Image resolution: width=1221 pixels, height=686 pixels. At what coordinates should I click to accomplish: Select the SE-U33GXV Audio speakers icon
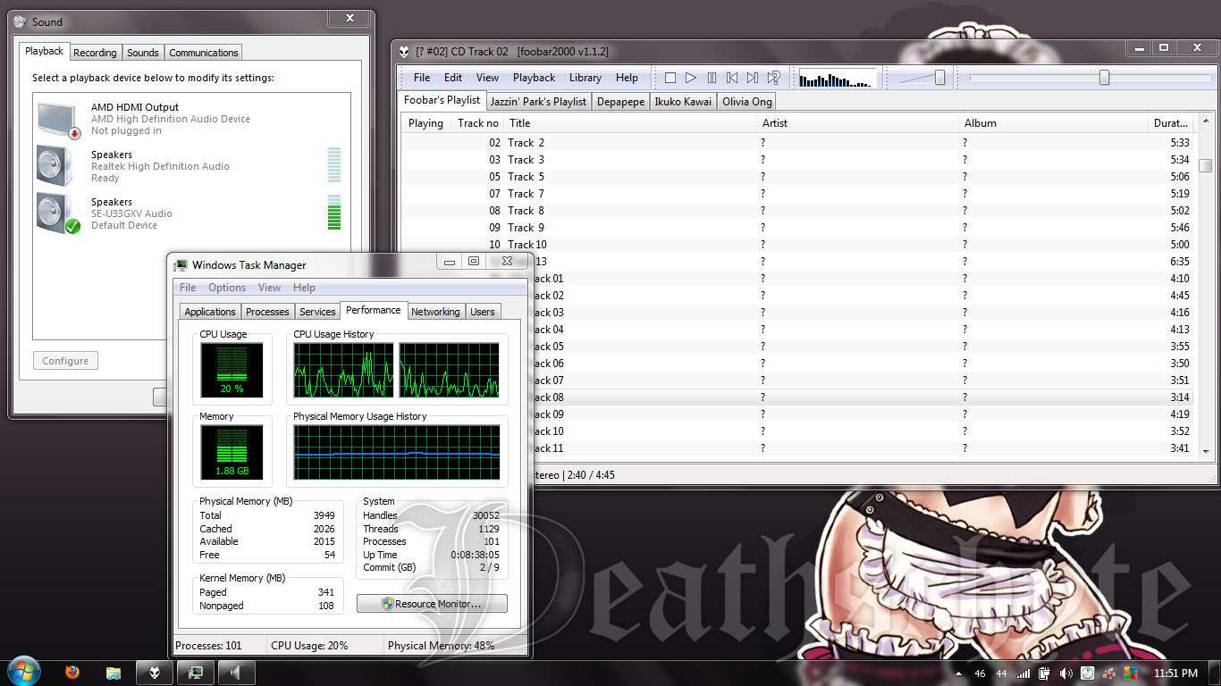coord(59,213)
